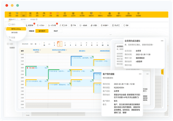Viewport: 173px width, 121px height.
Task: Expand the collapse chevron below the store tabs
Action: coord(111,34)
